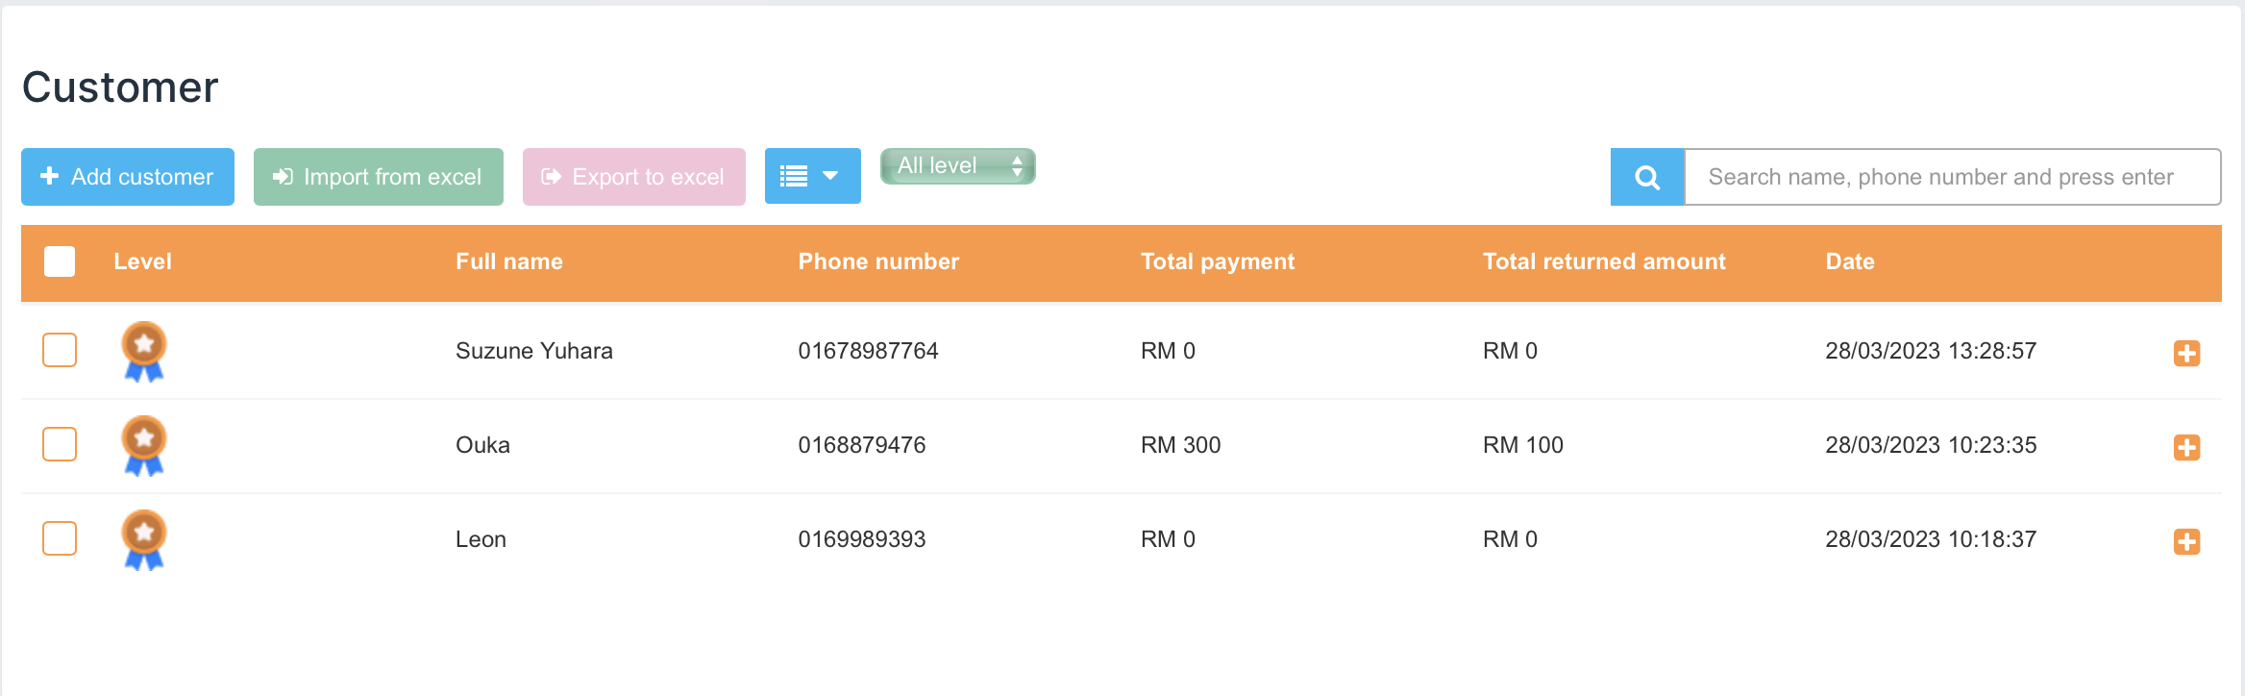Click the Full name column header

click(509, 261)
